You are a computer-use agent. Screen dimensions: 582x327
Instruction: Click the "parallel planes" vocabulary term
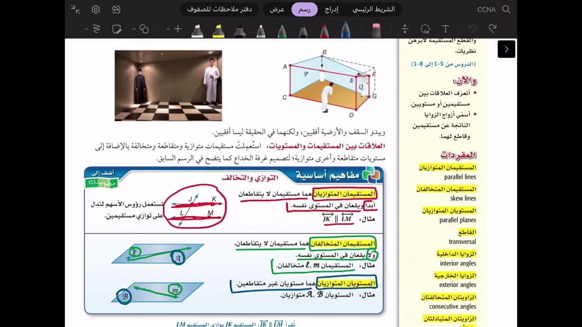coord(458,220)
